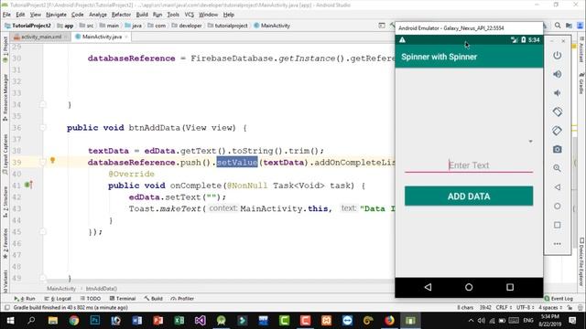Take emulator screenshot with the camera icon
The width and height of the screenshot is (586, 329).
tap(558, 149)
